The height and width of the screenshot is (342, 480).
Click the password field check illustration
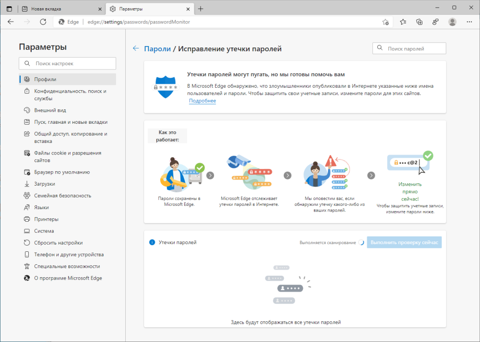(410, 163)
